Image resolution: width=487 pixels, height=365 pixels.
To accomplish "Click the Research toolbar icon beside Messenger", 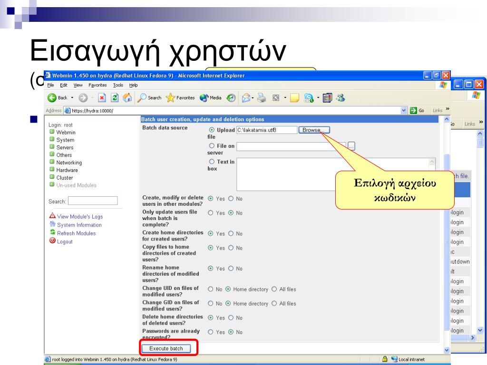I will (x=327, y=98).
